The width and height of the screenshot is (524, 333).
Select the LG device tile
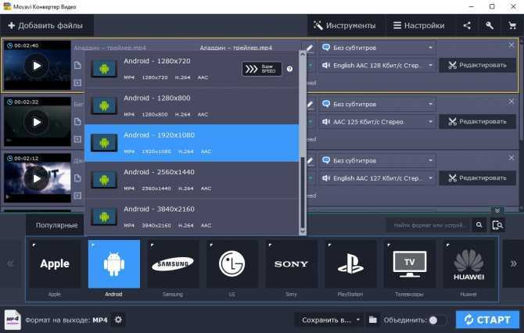pyautogui.click(x=232, y=263)
